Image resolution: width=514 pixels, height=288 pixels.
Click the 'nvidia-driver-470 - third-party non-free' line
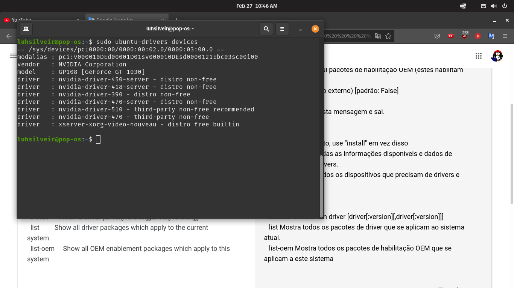[113, 117]
